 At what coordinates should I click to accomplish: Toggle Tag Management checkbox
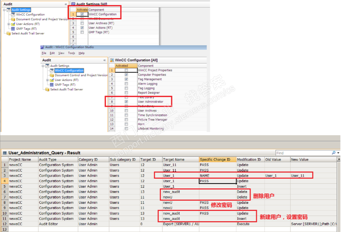tap(126, 79)
